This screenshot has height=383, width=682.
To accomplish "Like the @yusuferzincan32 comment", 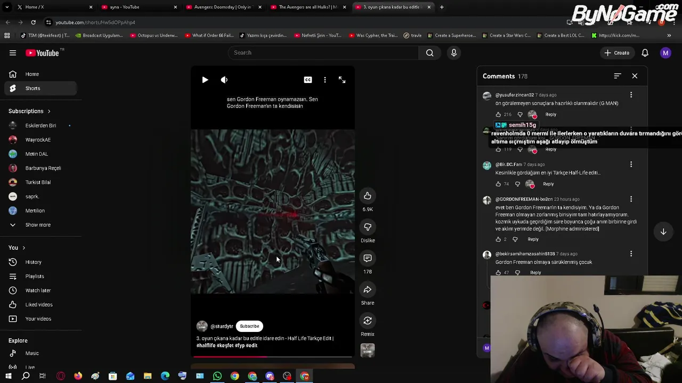I will 498,114.
